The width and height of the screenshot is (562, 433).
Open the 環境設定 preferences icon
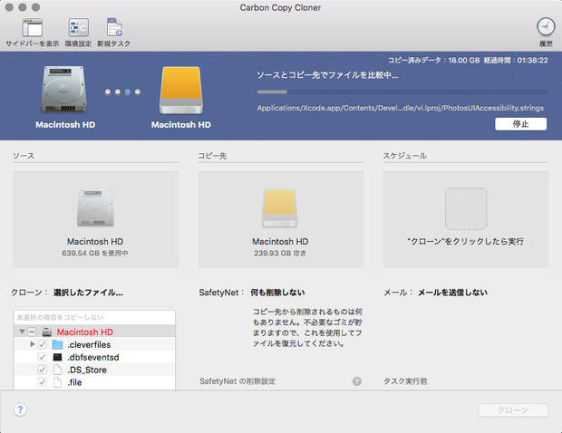(x=79, y=28)
